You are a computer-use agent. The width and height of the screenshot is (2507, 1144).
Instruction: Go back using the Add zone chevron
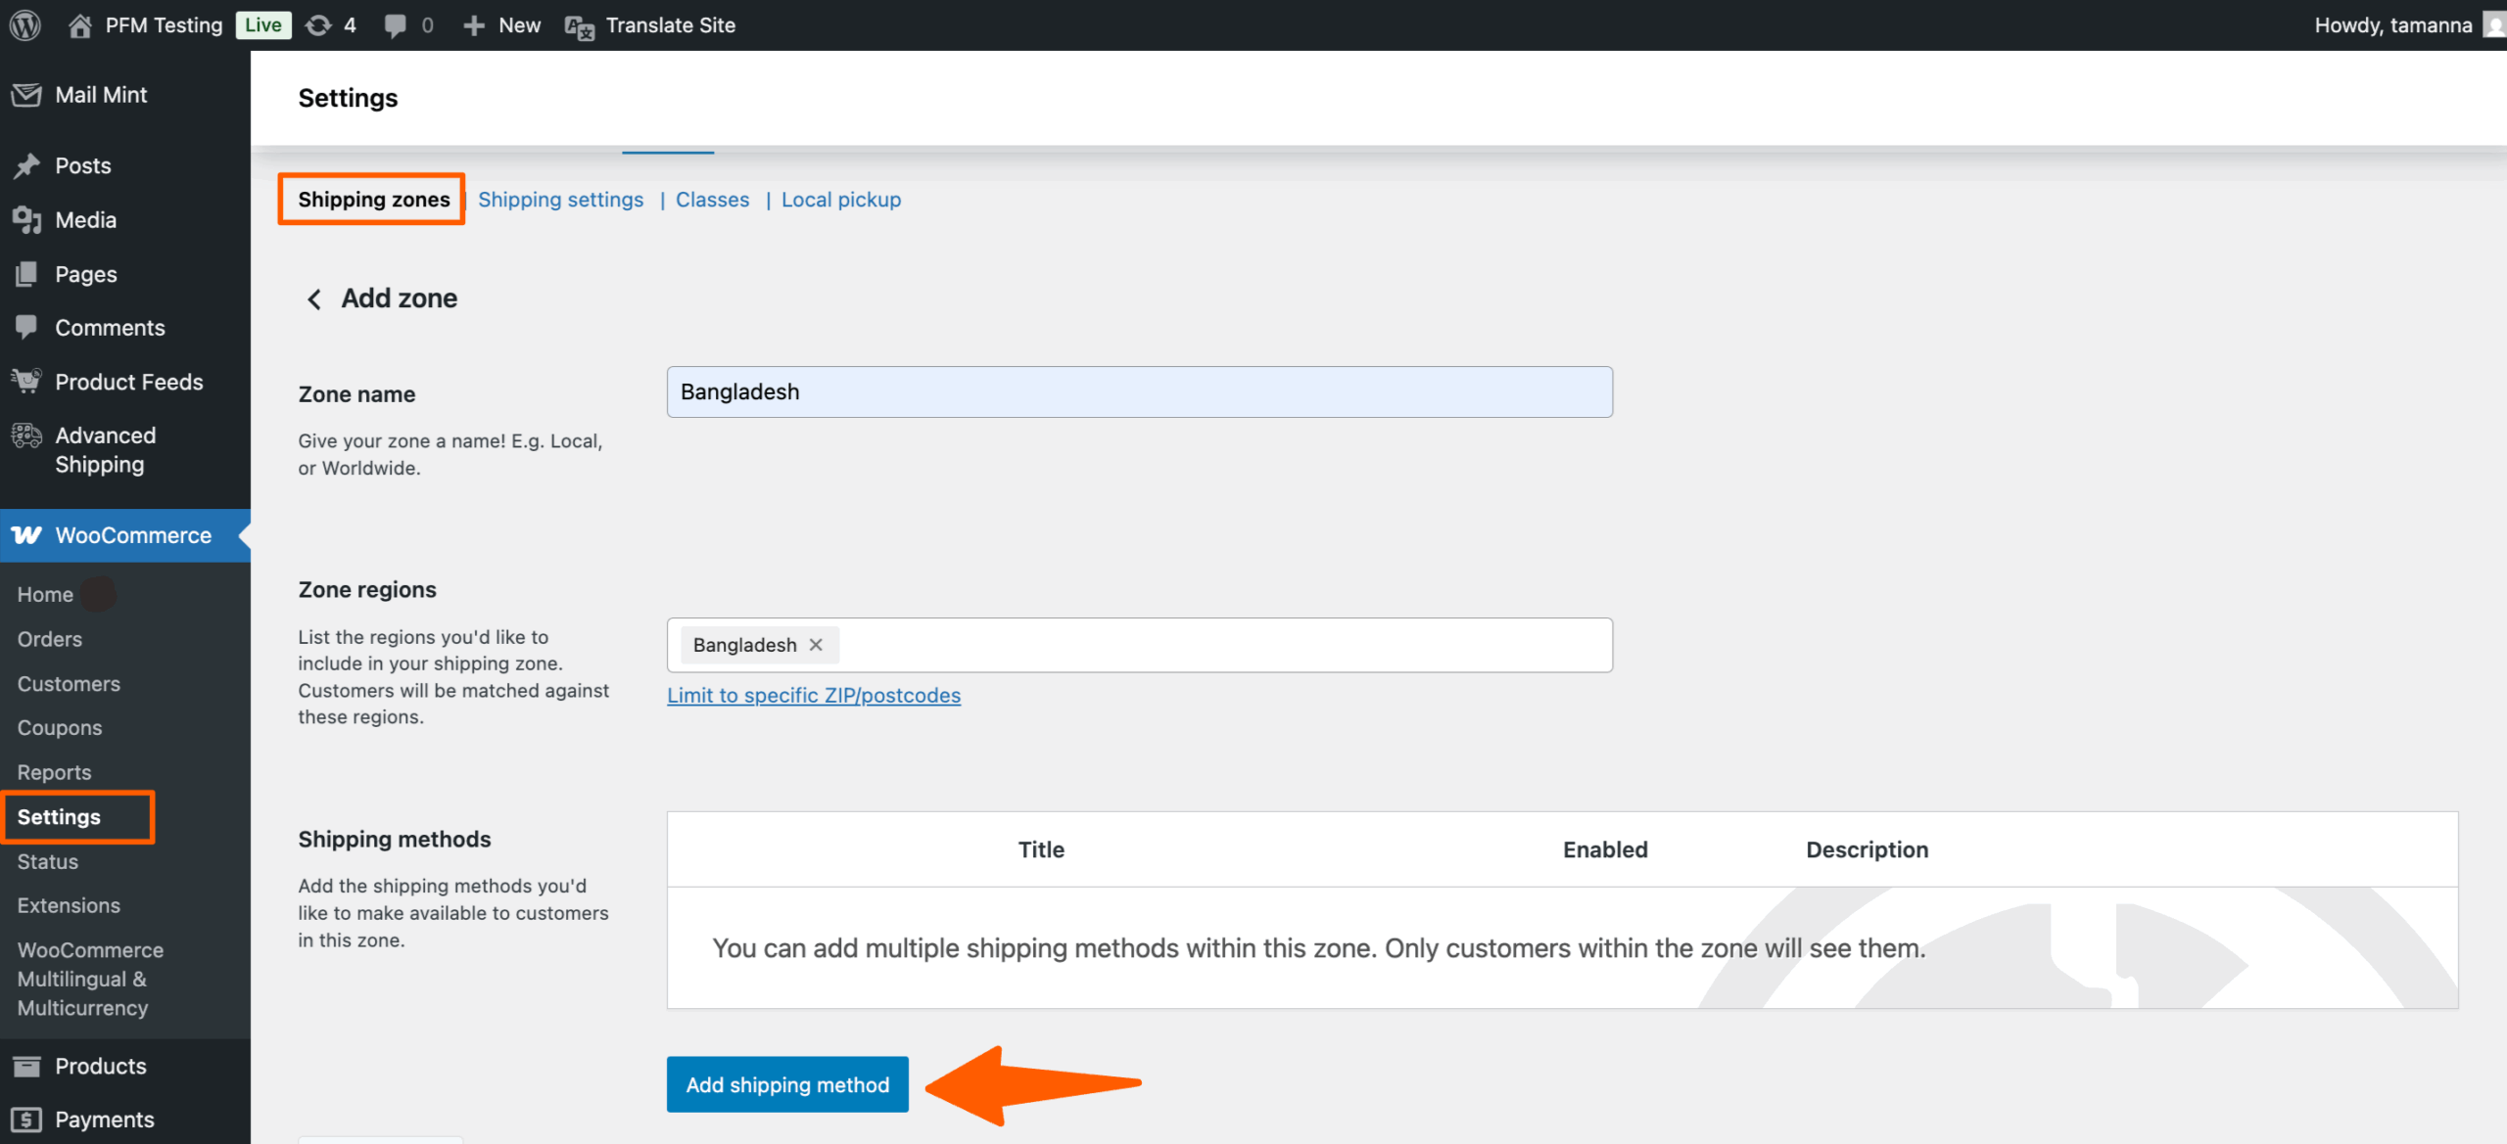tap(313, 298)
